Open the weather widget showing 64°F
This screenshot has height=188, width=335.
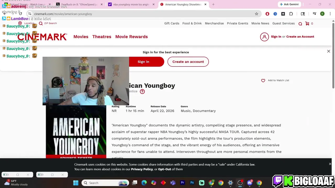[16, 183]
